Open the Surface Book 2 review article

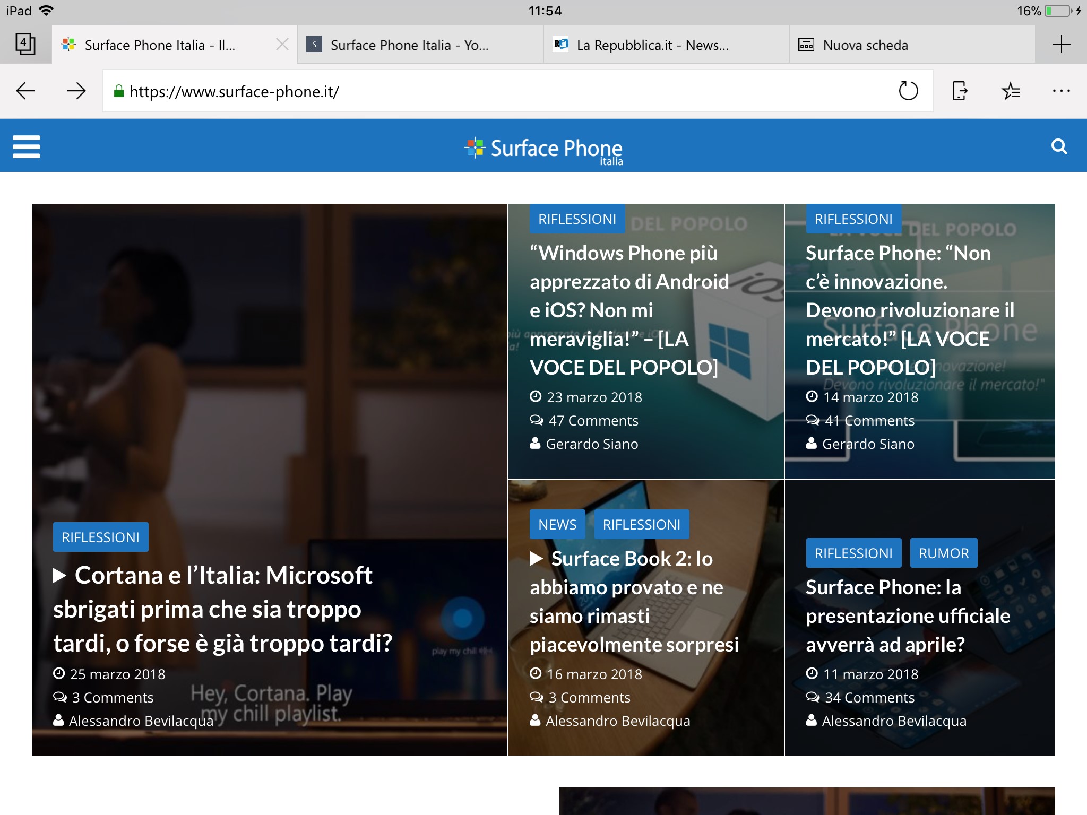[634, 602]
